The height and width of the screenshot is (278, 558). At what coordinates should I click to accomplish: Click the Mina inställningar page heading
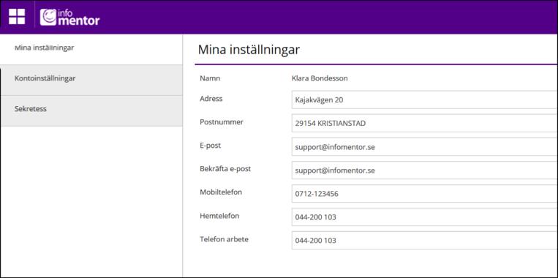point(249,50)
